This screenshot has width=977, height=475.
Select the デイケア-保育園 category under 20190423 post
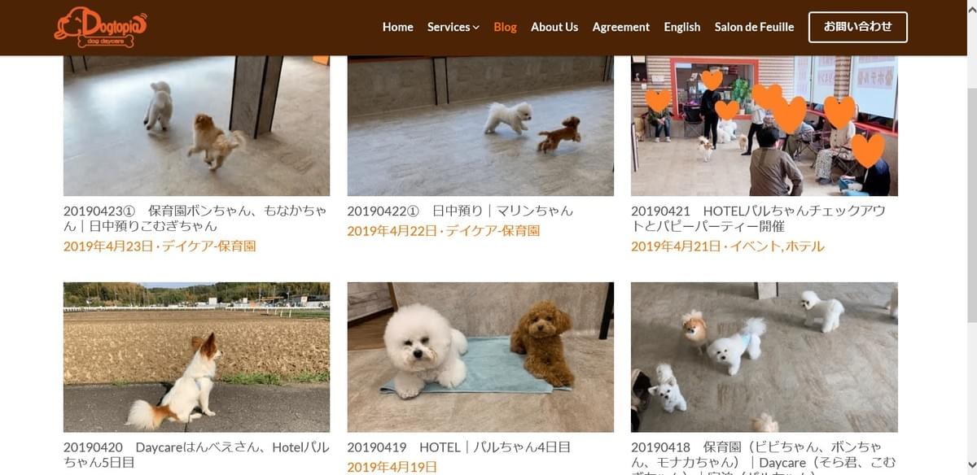point(208,246)
